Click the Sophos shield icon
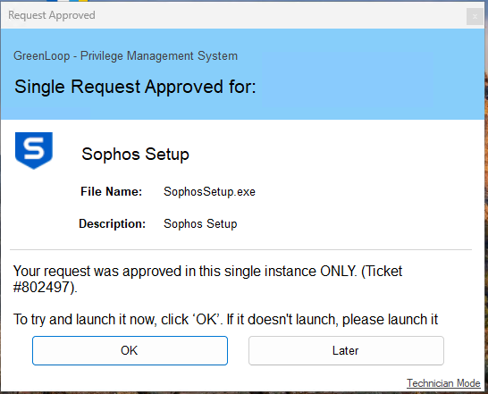 tap(34, 151)
